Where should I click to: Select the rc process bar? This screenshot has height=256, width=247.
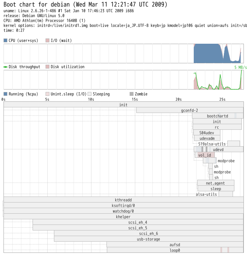pyautogui.click(x=217, y=127)
